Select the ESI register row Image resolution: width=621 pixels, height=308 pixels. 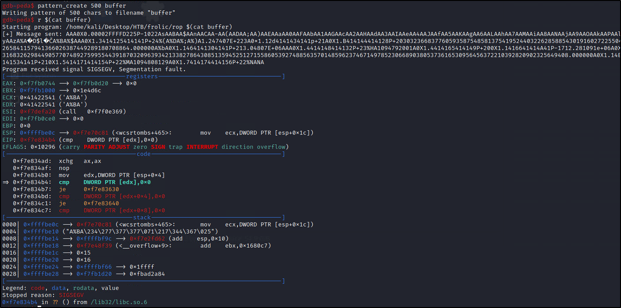[x=64, y=111]
